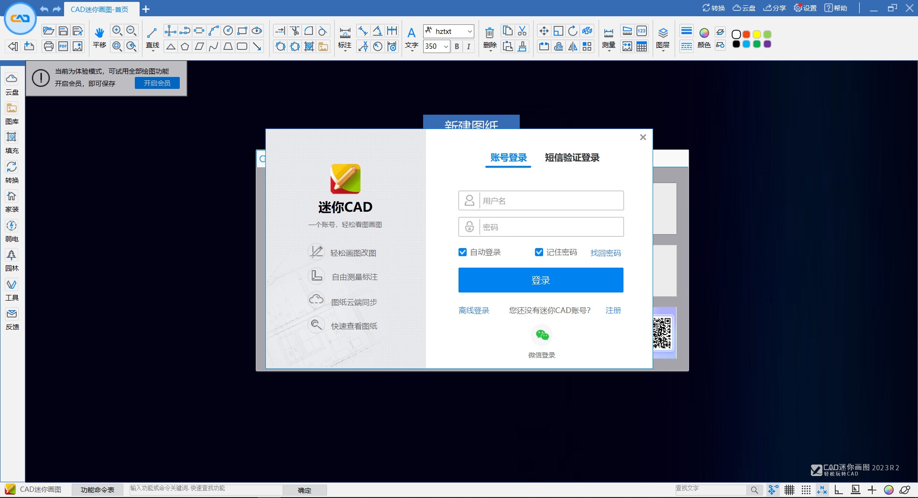Click the 找回密码 recover password link
The height and width of the screenshot is (498, 918).
point(605,253)
